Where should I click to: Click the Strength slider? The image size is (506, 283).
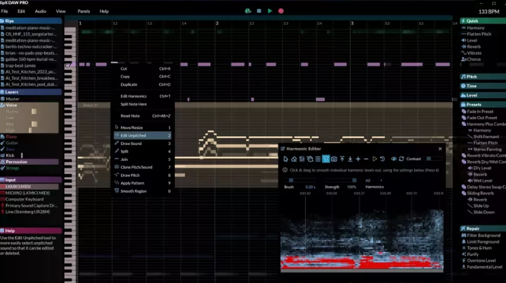(x=341, y=180)
